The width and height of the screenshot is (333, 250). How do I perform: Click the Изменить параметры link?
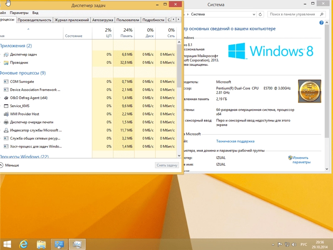click(301, 160)
